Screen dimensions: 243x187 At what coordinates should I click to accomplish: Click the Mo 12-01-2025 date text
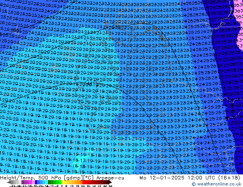tap(162, 178)
